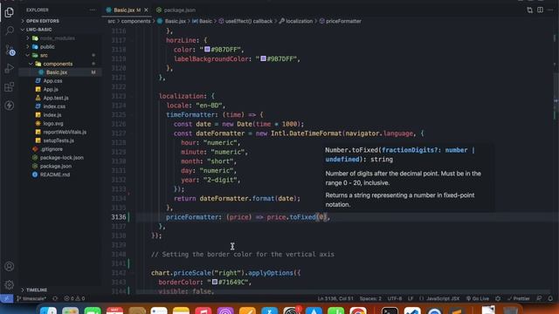The height and width of the screenshot is (314, 559).
Task: Switch to the package.json tab
Action: (x=176, y=10)
